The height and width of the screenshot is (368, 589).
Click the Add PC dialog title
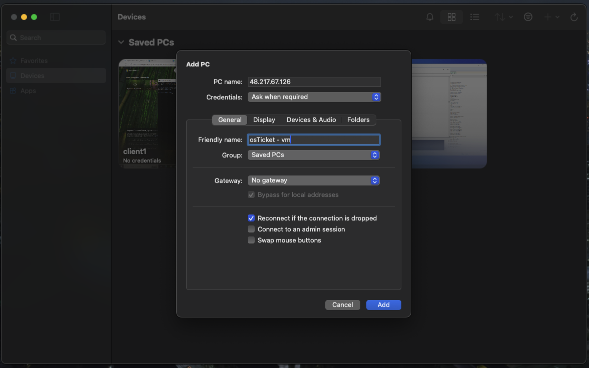pyautogui.click(x=198, y=64)
